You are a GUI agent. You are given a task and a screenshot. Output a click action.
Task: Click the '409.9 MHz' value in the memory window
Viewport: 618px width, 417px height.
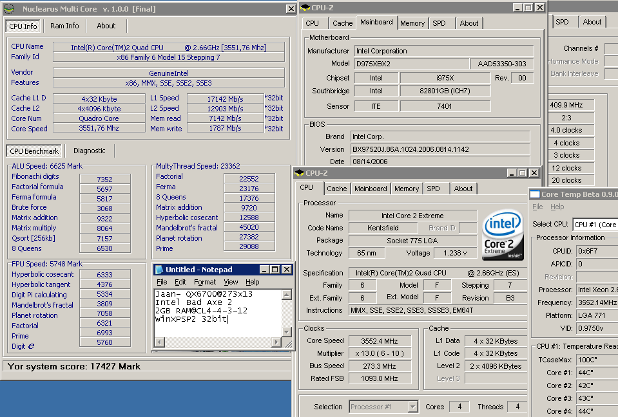571,105
